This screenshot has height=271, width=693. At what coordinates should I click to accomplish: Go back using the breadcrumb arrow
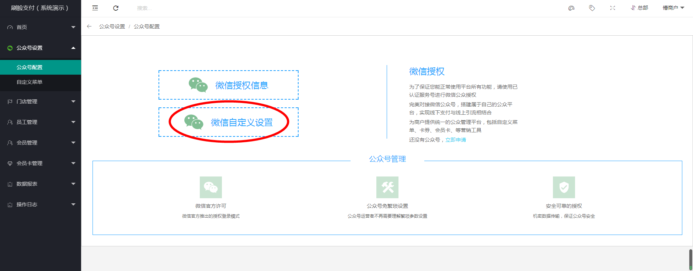click(89, 26)
